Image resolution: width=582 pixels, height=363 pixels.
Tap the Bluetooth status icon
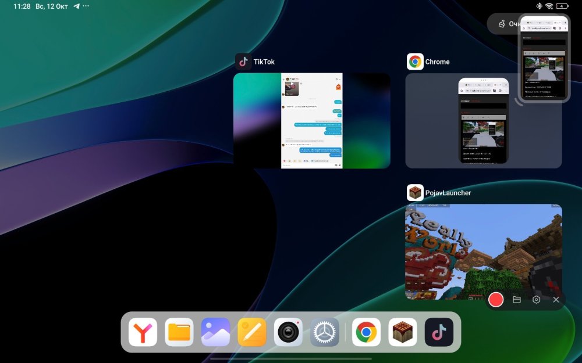[x=539, y=6]
